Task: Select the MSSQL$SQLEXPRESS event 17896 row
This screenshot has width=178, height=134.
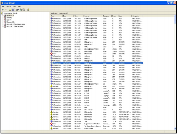Action: (x=97, y=84)
